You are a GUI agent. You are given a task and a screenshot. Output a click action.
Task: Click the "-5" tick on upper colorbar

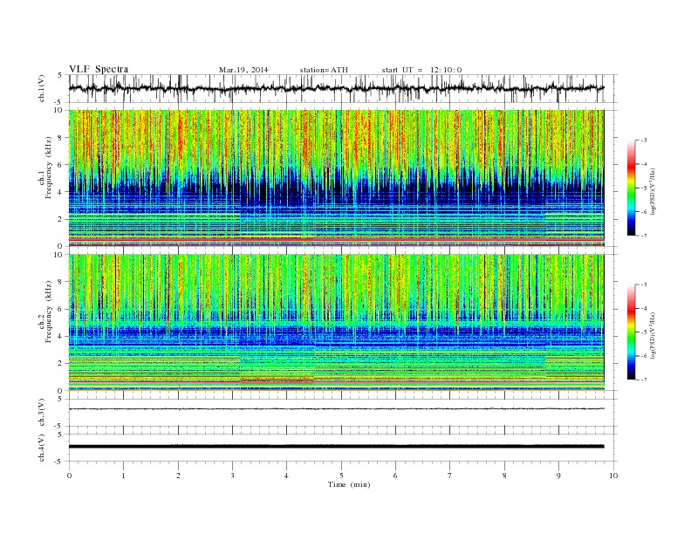tap(644, 188)
